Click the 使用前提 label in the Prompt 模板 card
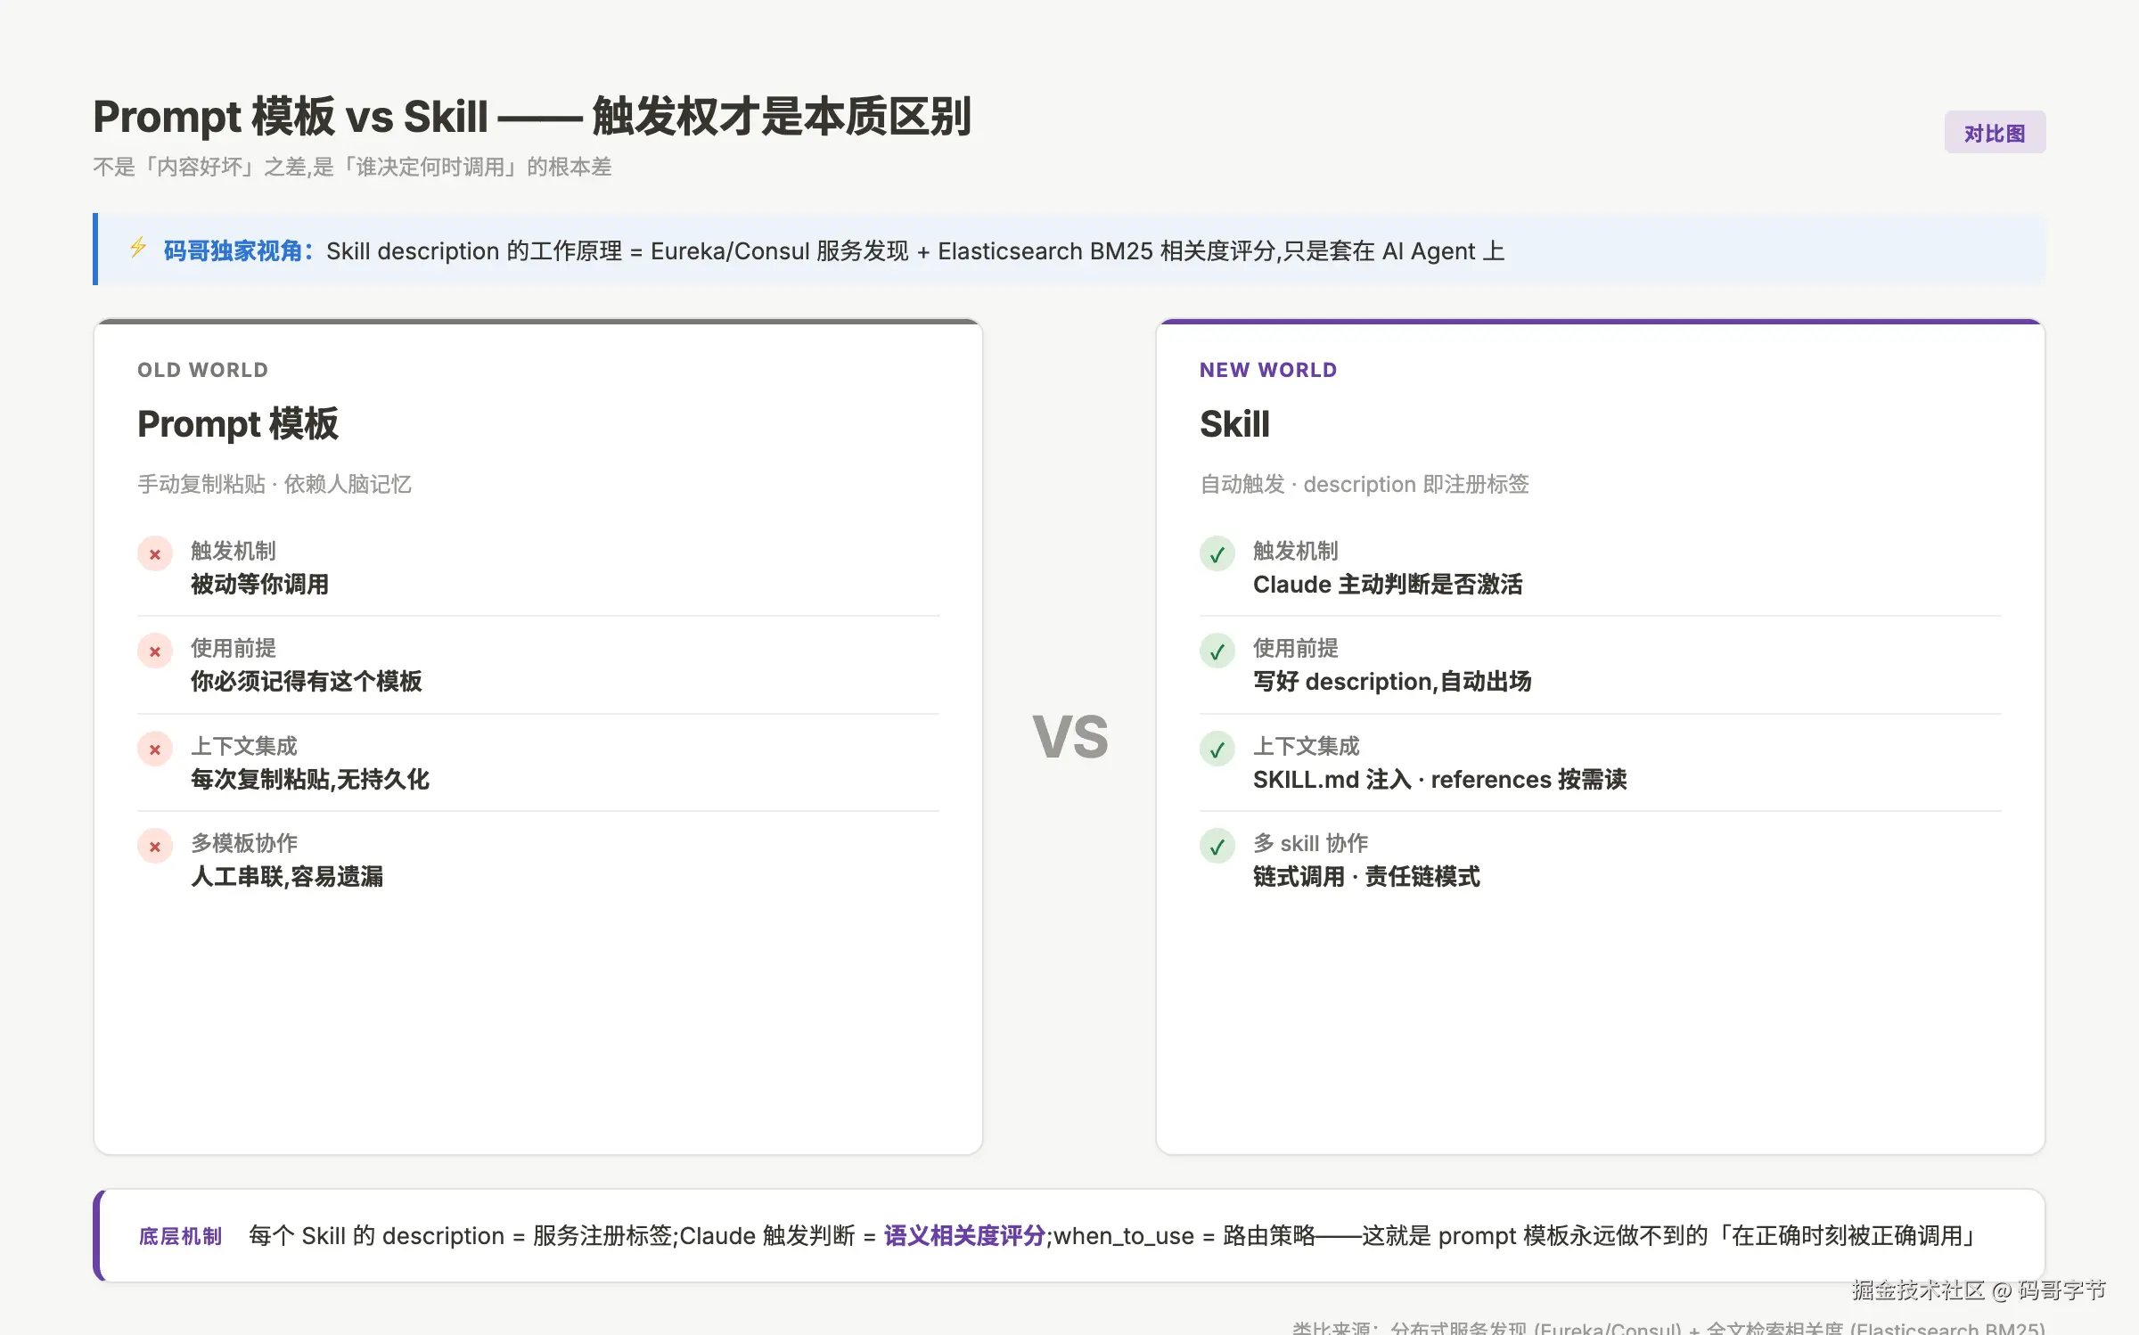The image size is (2139, 1335). tap(234, 648)
